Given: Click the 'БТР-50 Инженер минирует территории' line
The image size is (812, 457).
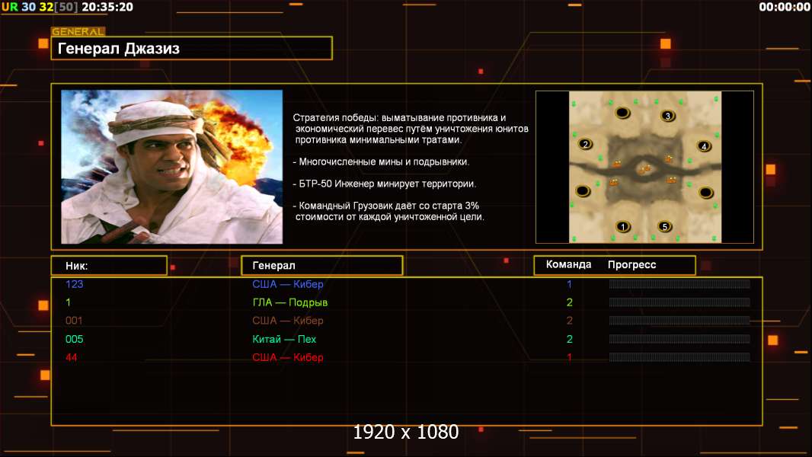Looking at the screenshot, I should click(x=384, y=184).
